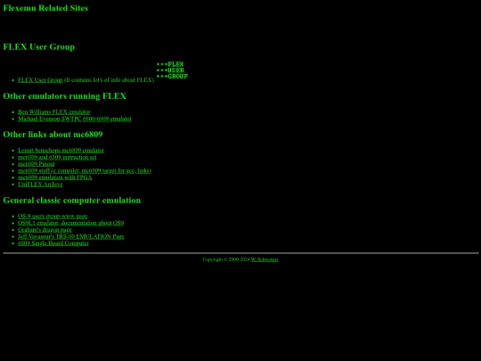The image size is (481, 361).
Task: Click the FLEX USER GROUP logo image
Action: (172, 70)
